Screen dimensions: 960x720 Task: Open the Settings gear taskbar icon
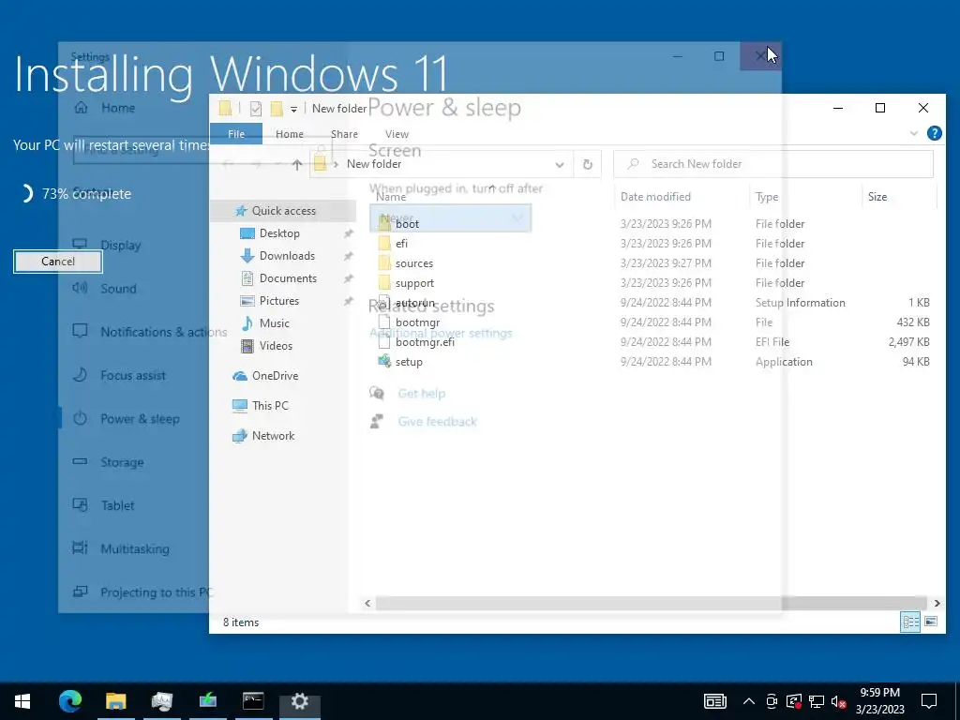pyautogui.click(x=299, y=701)
